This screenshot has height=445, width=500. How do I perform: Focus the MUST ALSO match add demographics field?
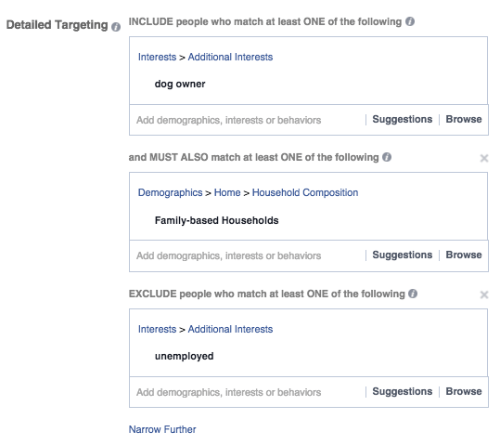click(x=247, y=255)
